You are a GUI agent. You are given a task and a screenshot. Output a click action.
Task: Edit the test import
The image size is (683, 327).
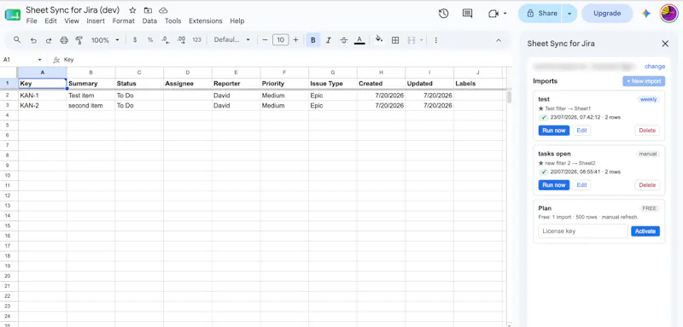pyautogui.click(x=581, y=131)
